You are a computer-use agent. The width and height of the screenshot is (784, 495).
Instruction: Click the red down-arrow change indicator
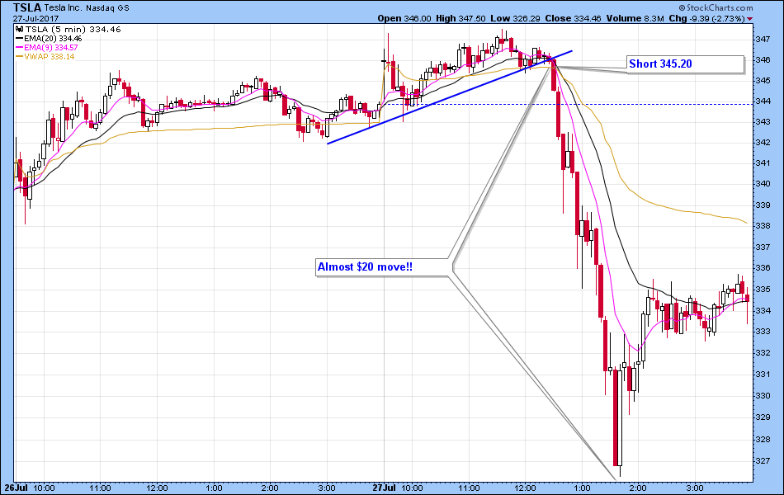click(x=749, y=19)
